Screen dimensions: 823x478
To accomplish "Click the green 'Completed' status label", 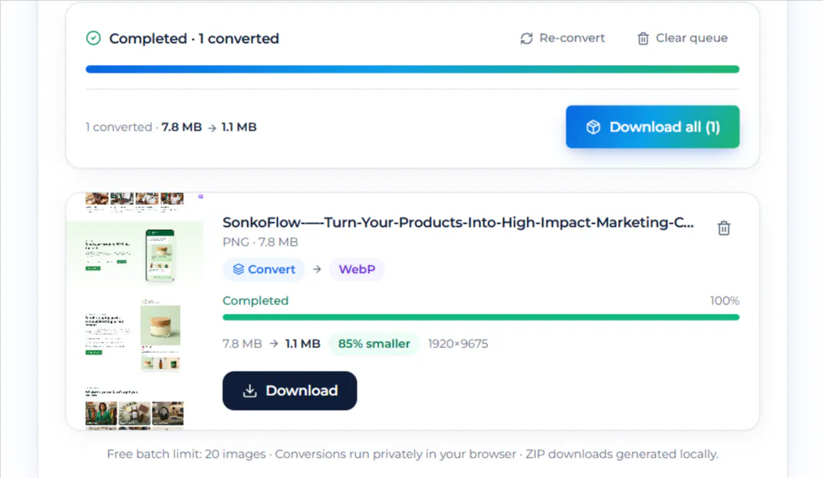I will pos(256,300).
